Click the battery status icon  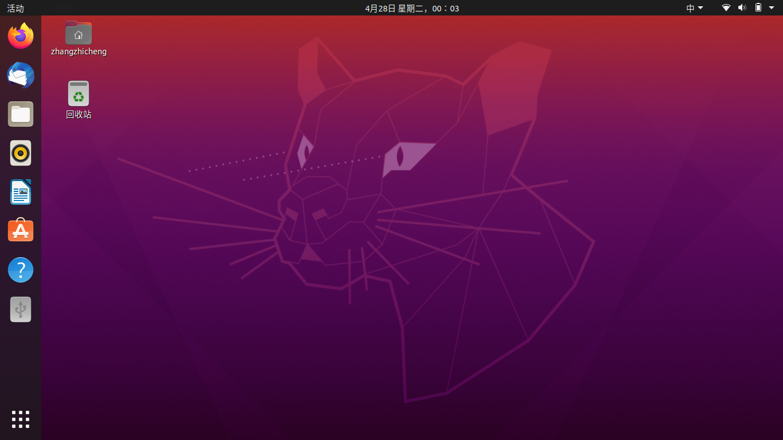tap(758, 8)
